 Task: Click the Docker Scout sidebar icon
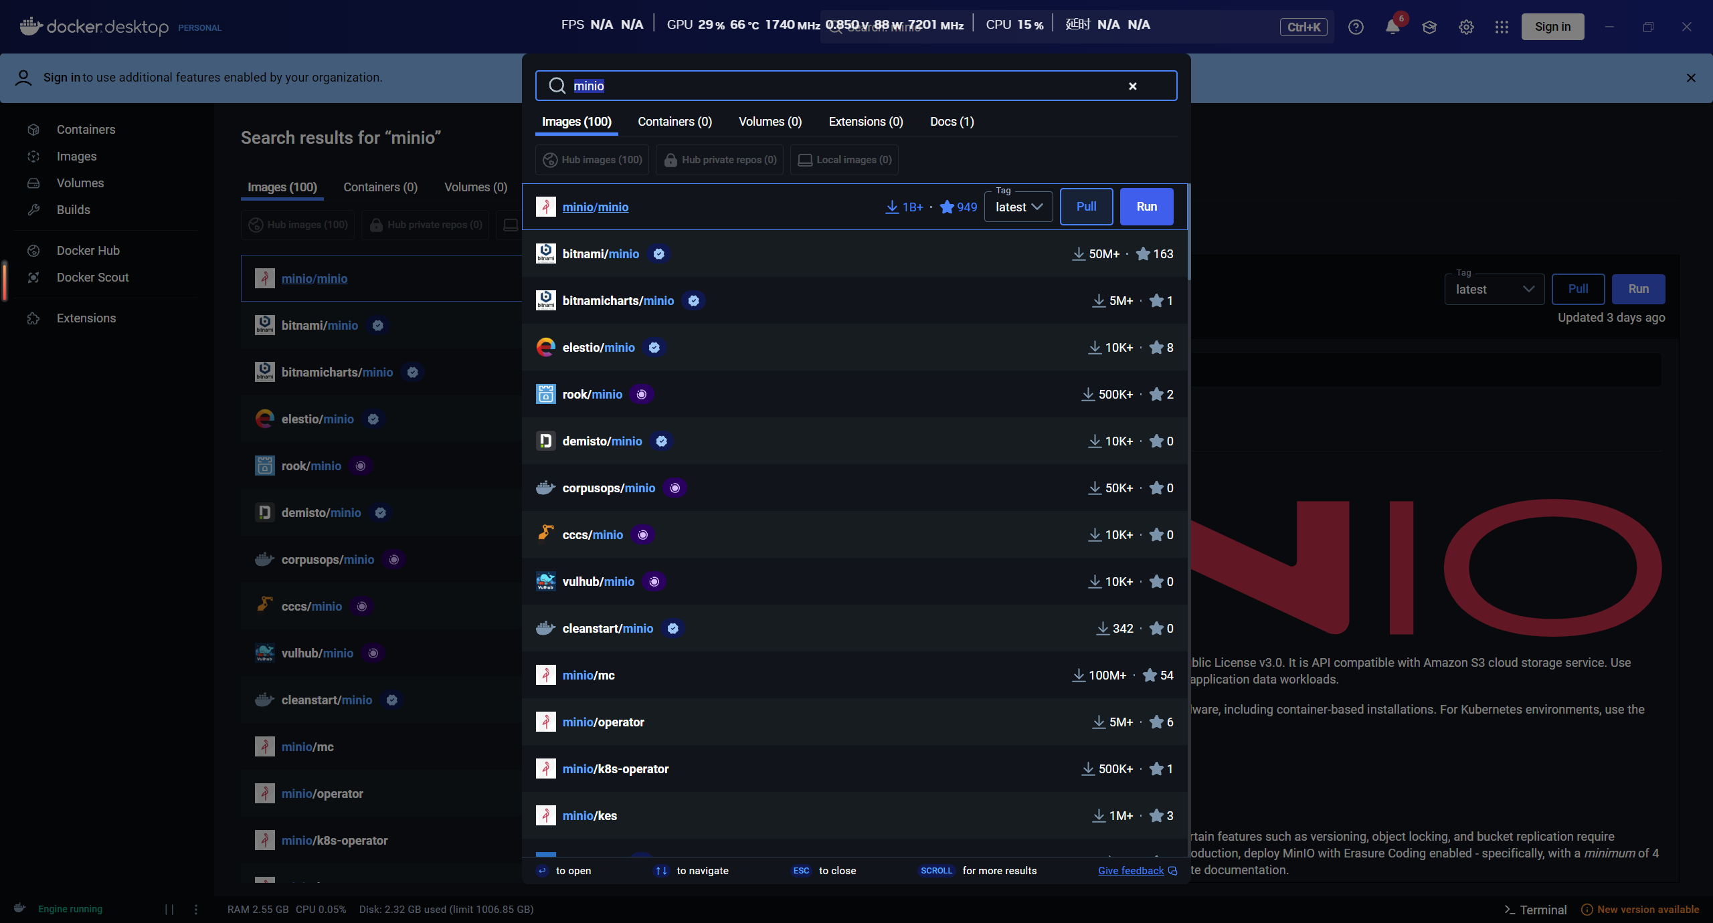coord(33,278)
